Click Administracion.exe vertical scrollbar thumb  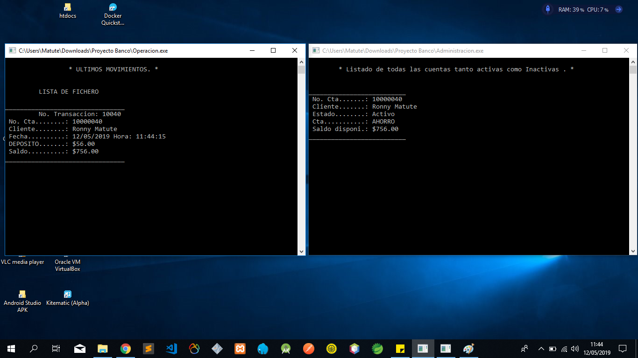coord(633,70)
